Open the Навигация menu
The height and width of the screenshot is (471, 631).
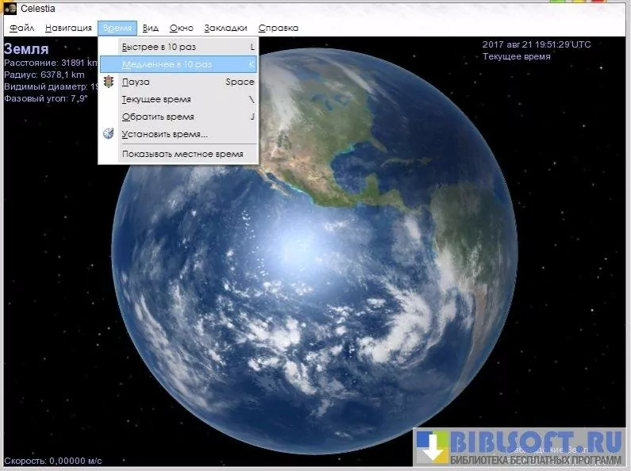tap(68, 28)
